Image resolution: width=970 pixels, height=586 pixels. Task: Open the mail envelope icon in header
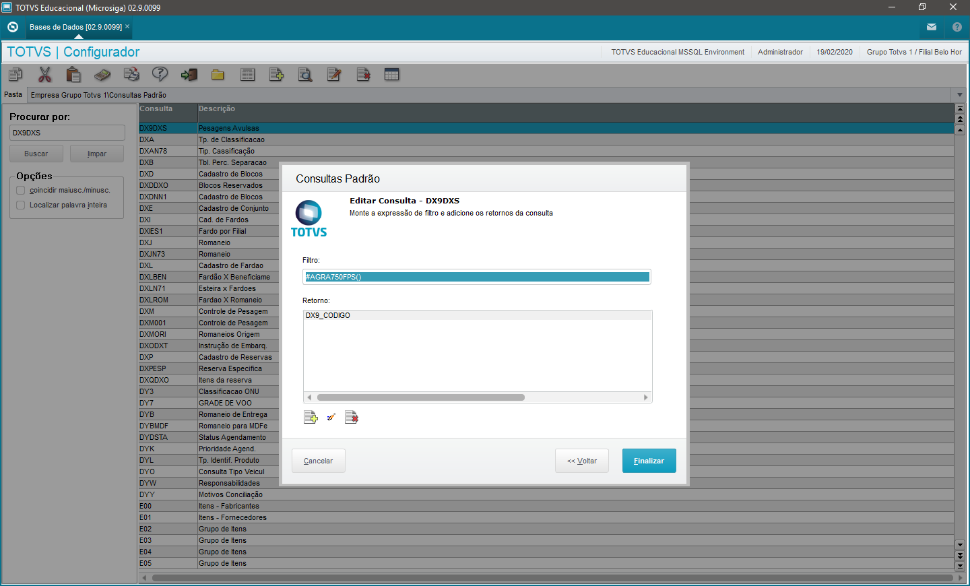point(932,27)
